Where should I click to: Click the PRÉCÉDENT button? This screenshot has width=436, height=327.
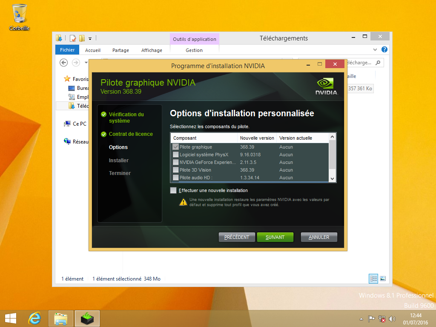237,237
